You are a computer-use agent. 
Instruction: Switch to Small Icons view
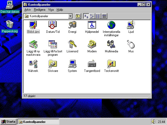point(92,16)
